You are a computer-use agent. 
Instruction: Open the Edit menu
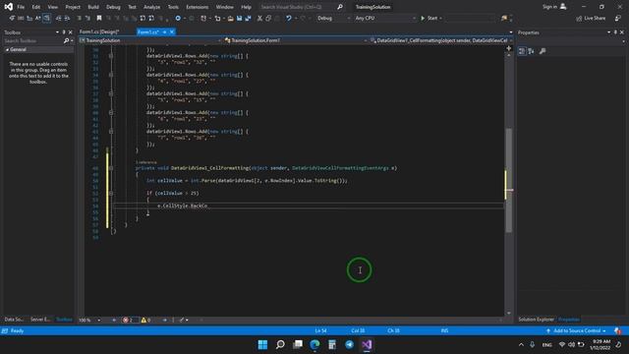pyautogui.click(x=36, y=7)
